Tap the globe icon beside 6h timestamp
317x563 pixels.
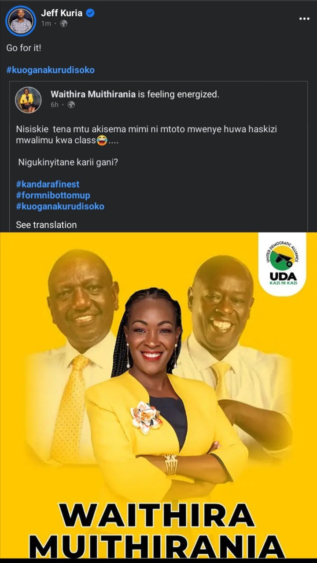71,105
